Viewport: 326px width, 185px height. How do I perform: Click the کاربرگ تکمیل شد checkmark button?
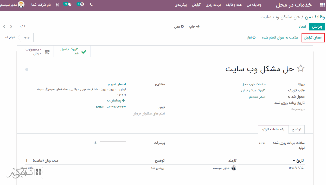[x=72, y=51]
